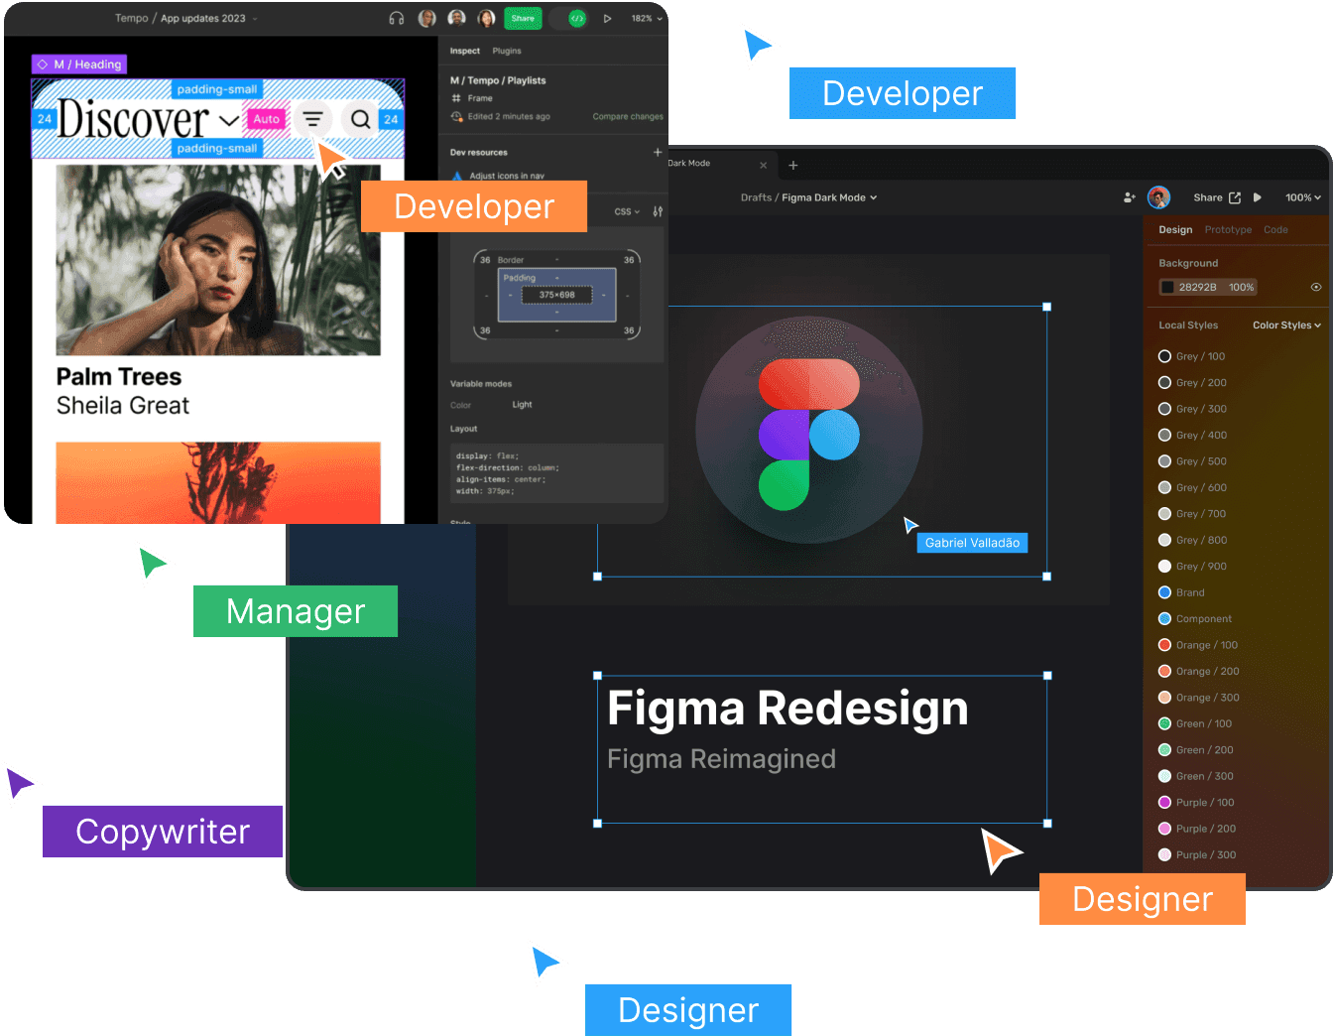Click the Sheila Great artist name
The image size is (1333, 1036).
pos(122,406)
